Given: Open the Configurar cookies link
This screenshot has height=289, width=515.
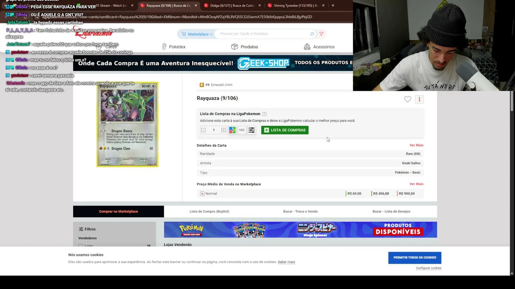Looking at the screenshot, I should (428, 268).
